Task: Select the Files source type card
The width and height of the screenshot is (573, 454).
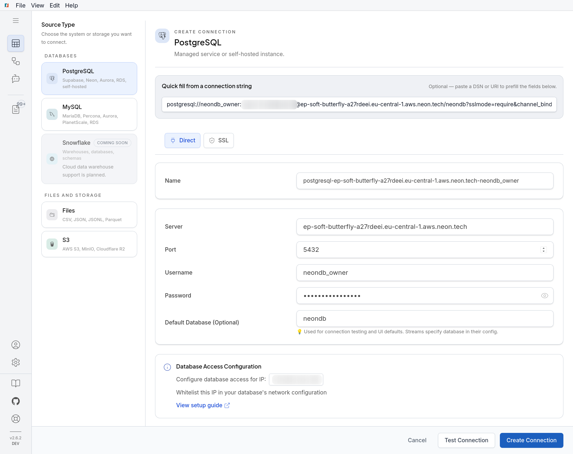Action: 89,215
